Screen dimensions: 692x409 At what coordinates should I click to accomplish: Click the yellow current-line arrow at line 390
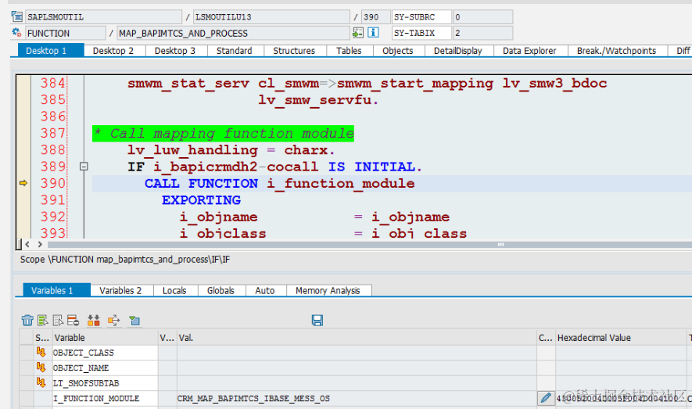coord(23,183)
